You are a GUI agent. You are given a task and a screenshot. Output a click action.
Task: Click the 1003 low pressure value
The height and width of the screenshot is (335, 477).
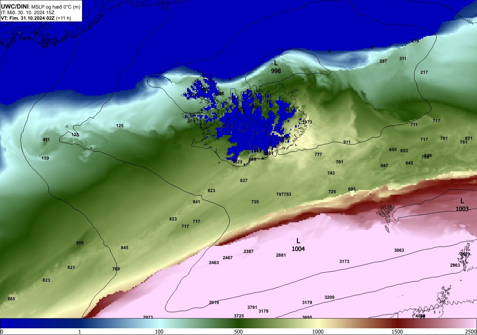point(462,209)
